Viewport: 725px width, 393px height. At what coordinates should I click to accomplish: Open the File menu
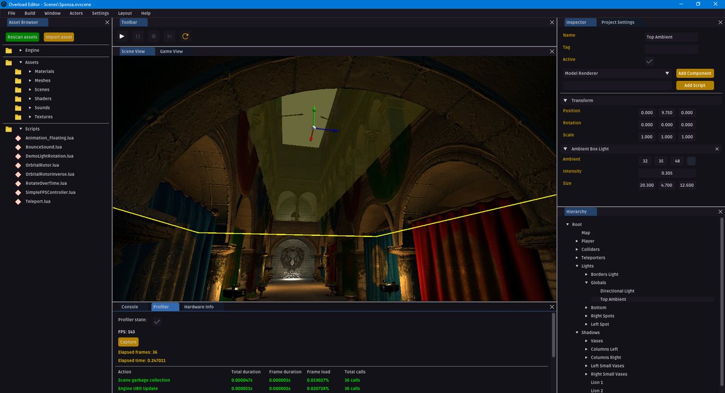[x=11, y=13]
